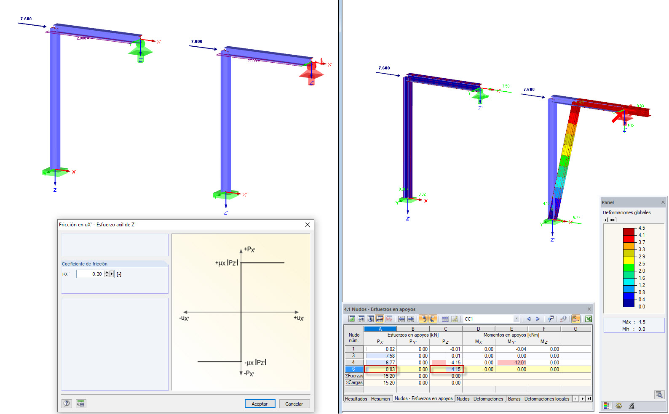Viewport: 669px width, 414px height.
Task: Click the help icon in friction dialog
Action: (x=67, y=403)
